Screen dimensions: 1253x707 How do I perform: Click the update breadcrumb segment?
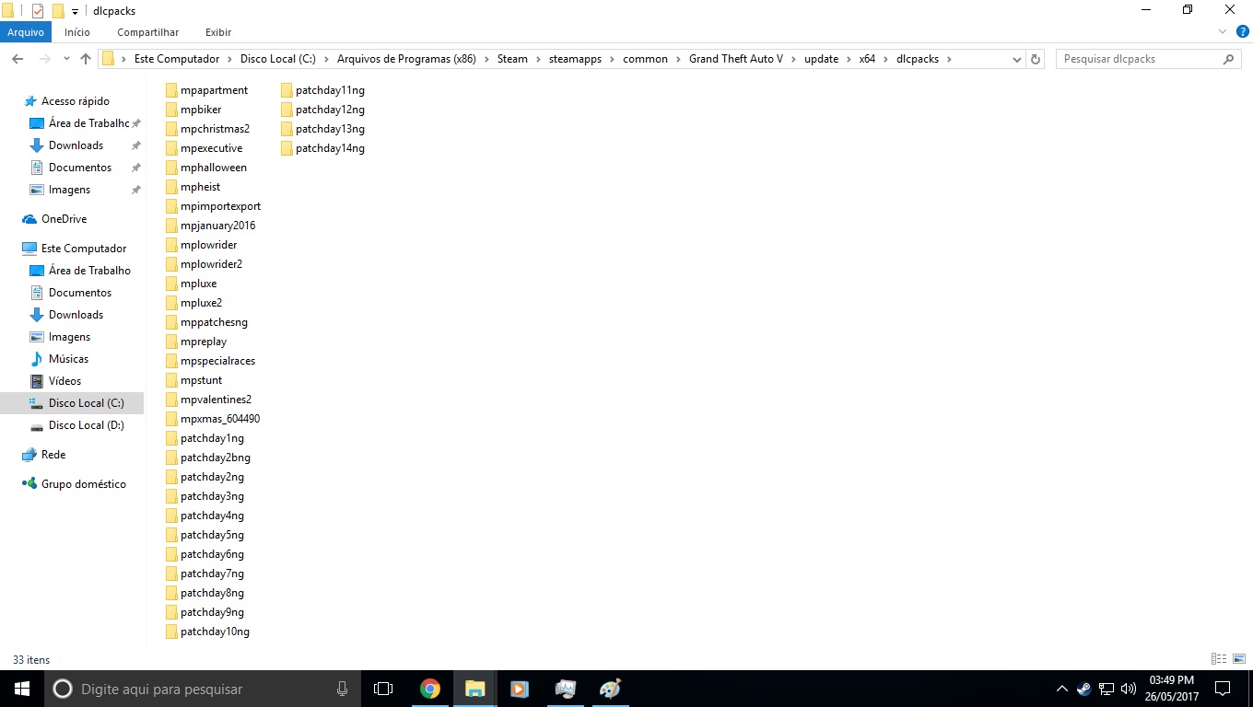821,59
